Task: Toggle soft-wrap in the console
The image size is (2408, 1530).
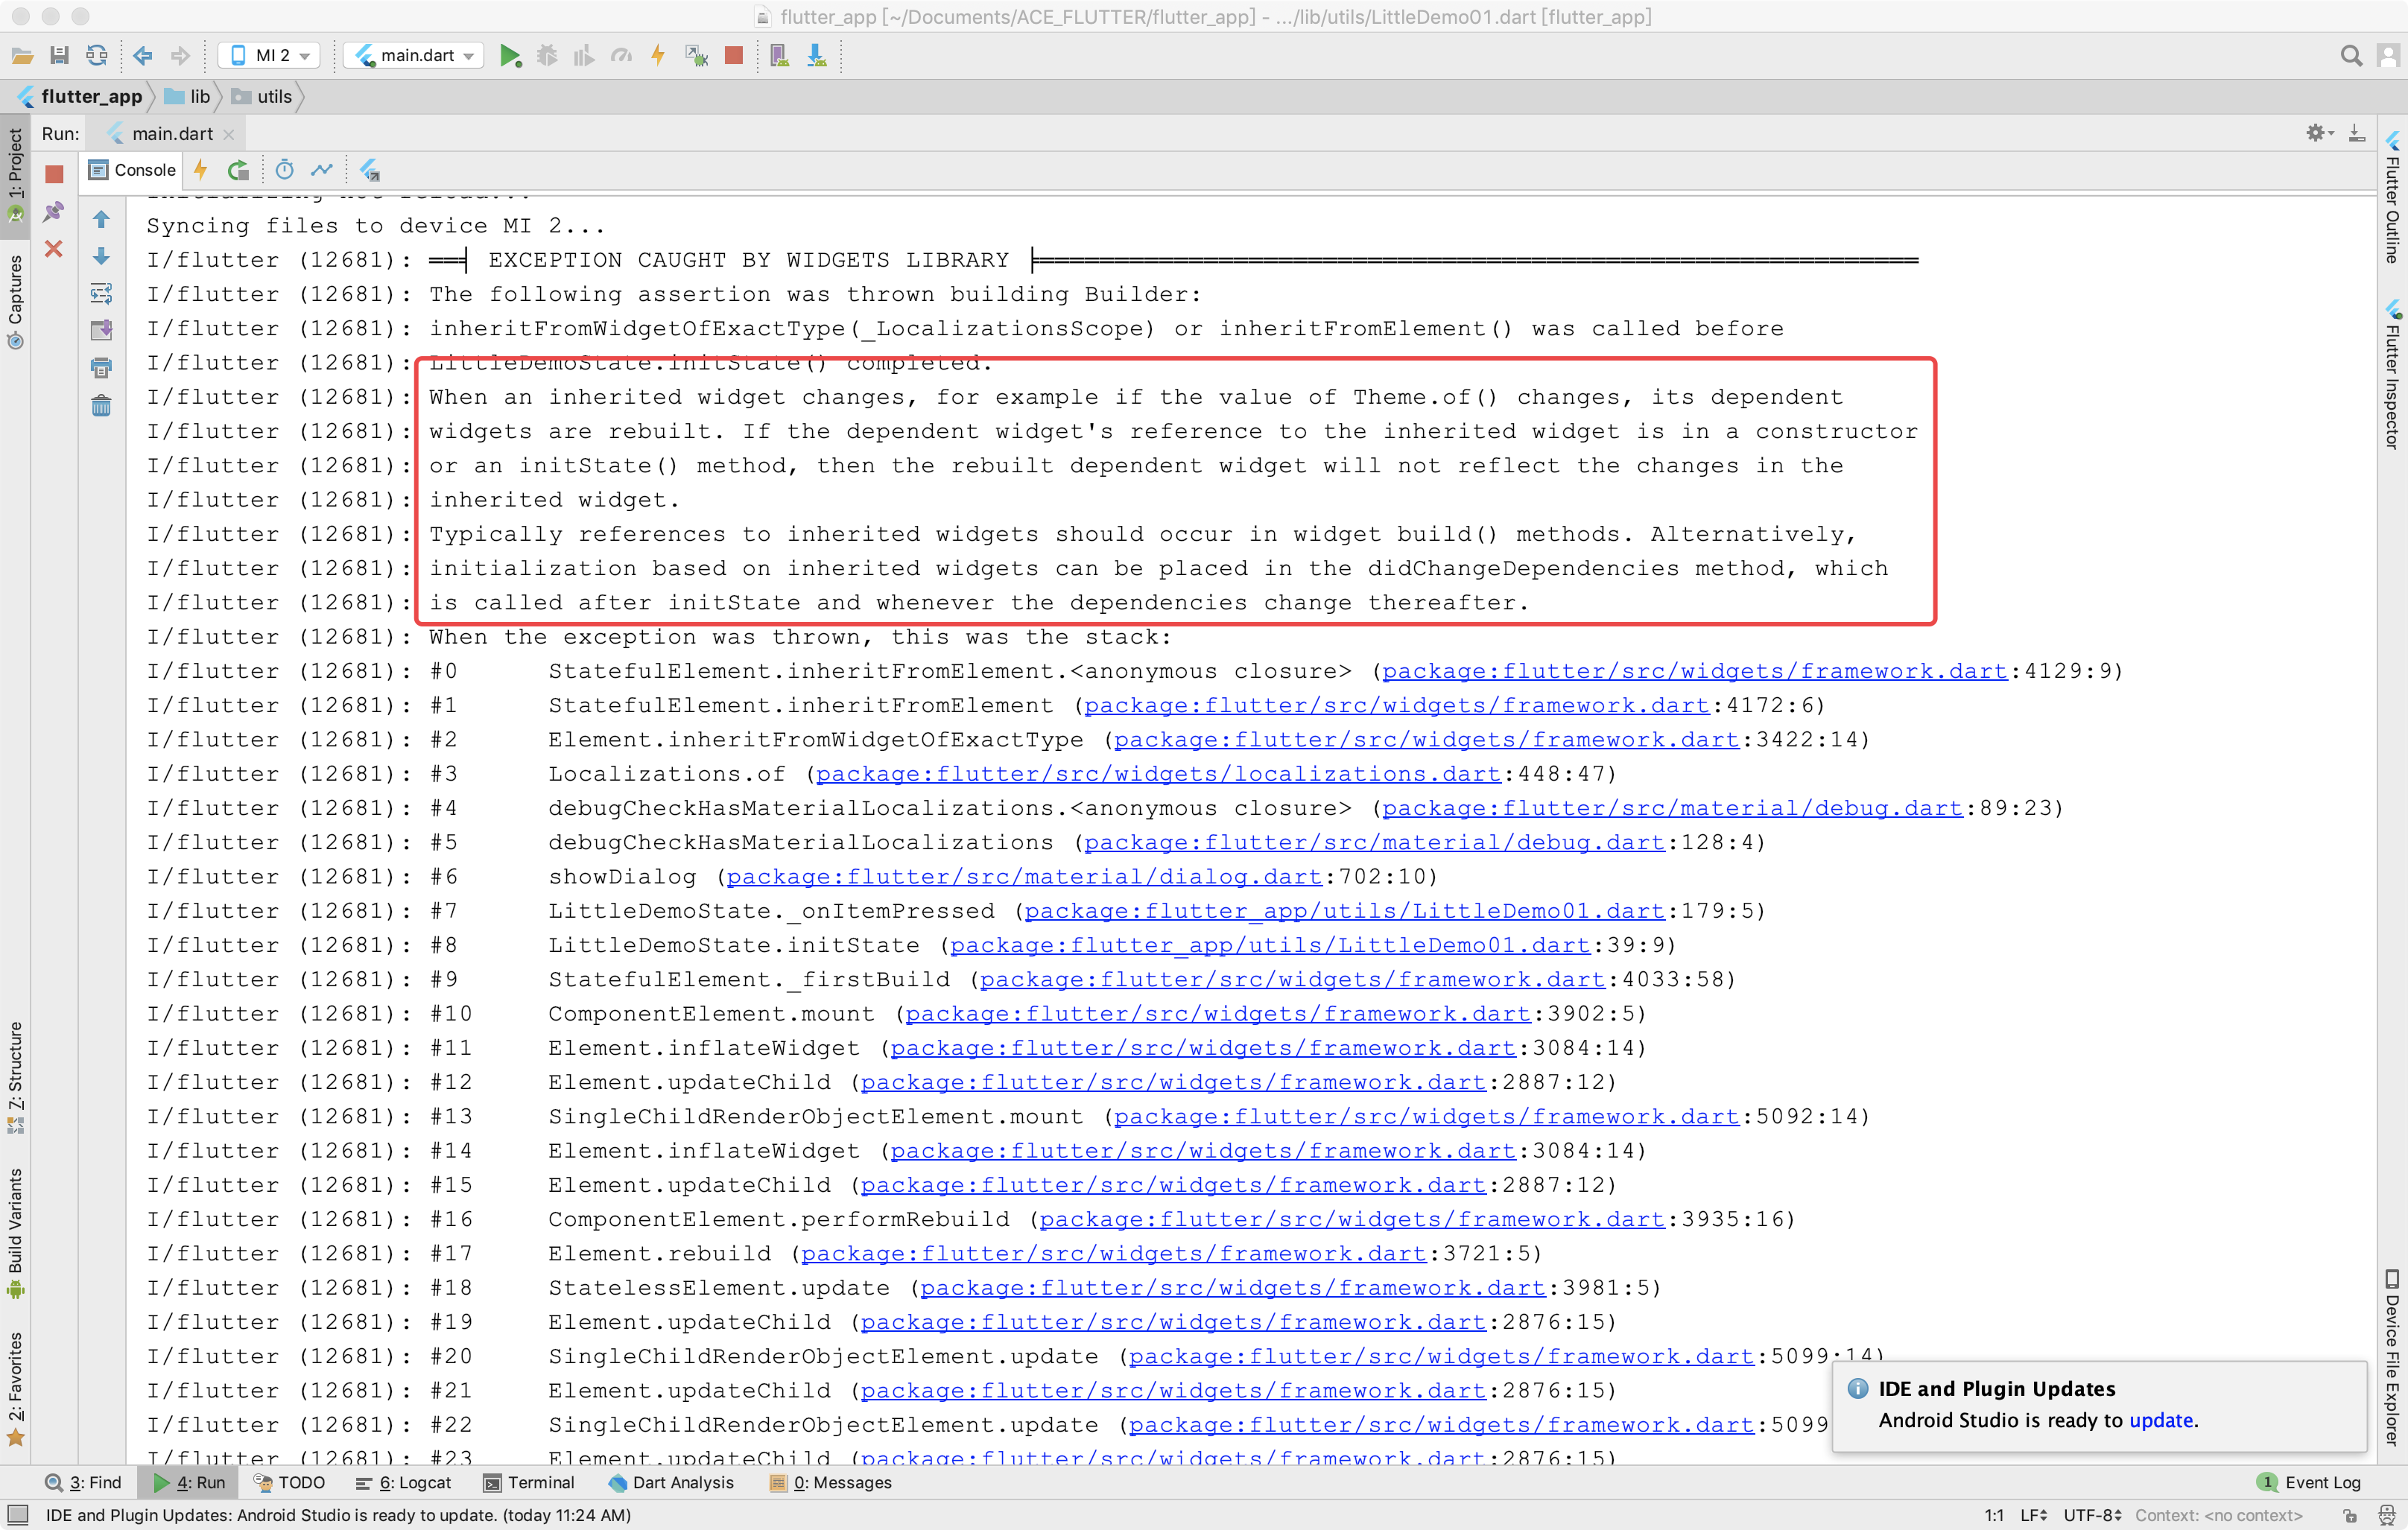Action: tap(101, 293)
